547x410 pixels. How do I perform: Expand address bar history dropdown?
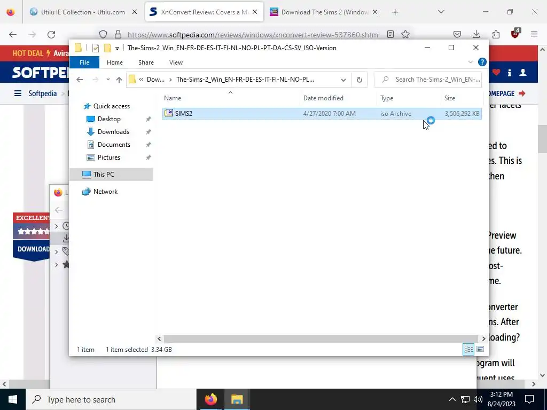tap(343, 80)
